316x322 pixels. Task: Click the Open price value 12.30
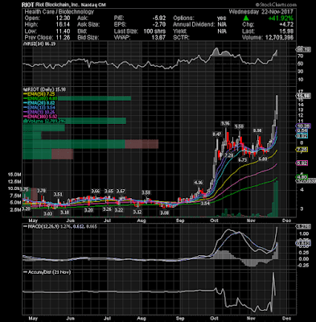(64, 19)
